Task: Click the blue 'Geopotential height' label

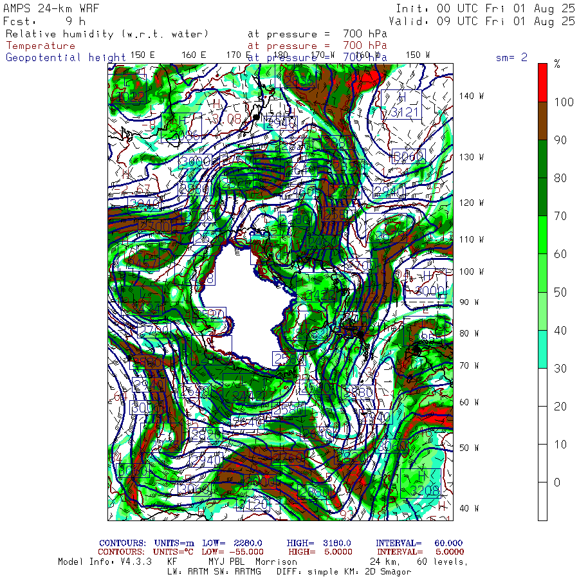Action: tap(66, 58)
